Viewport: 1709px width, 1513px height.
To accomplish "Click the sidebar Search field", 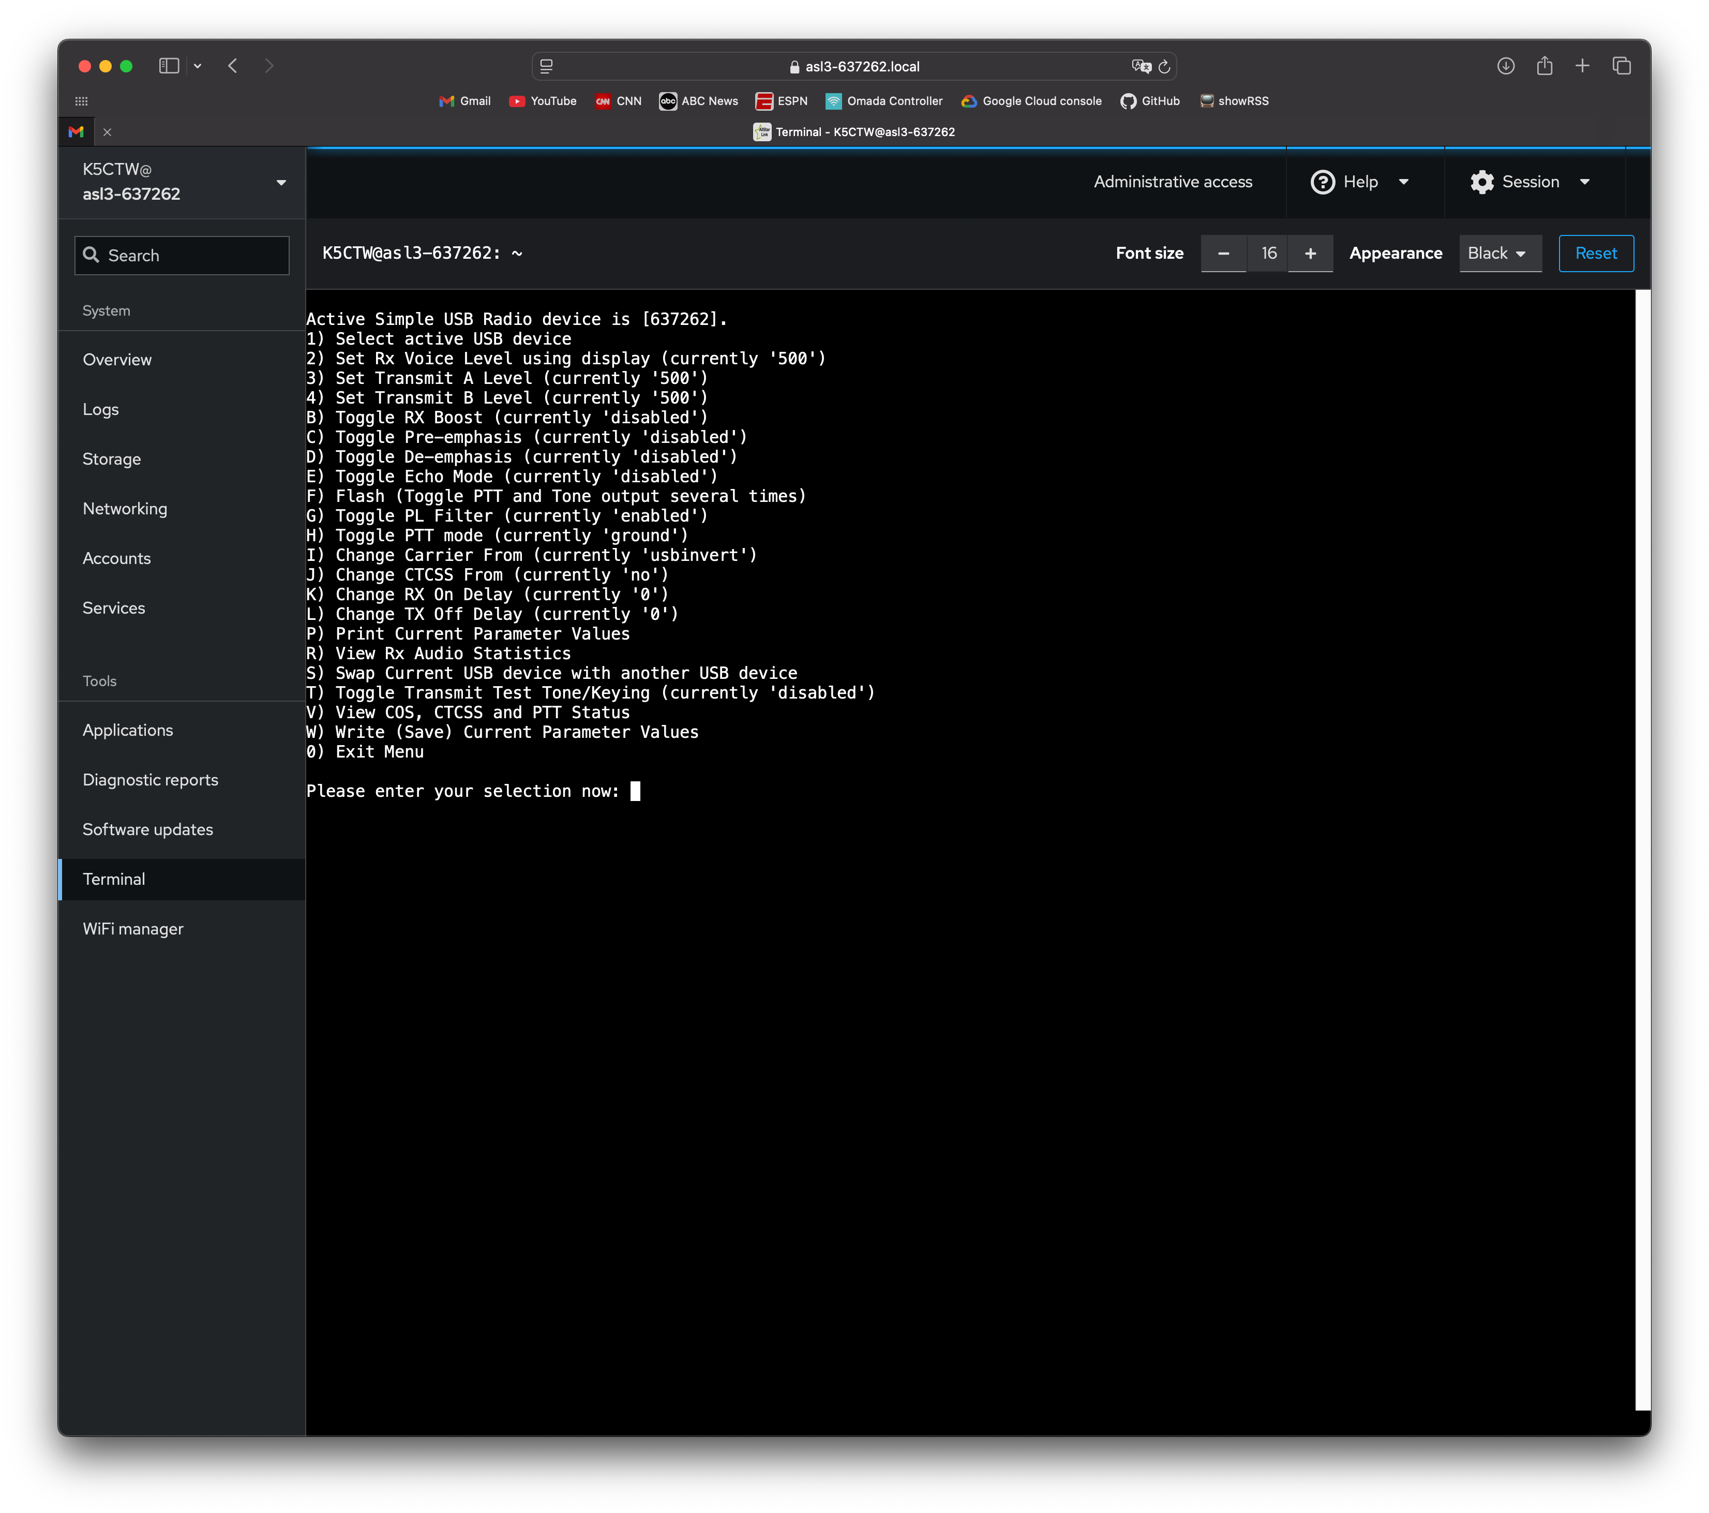I will click(182, 255).
